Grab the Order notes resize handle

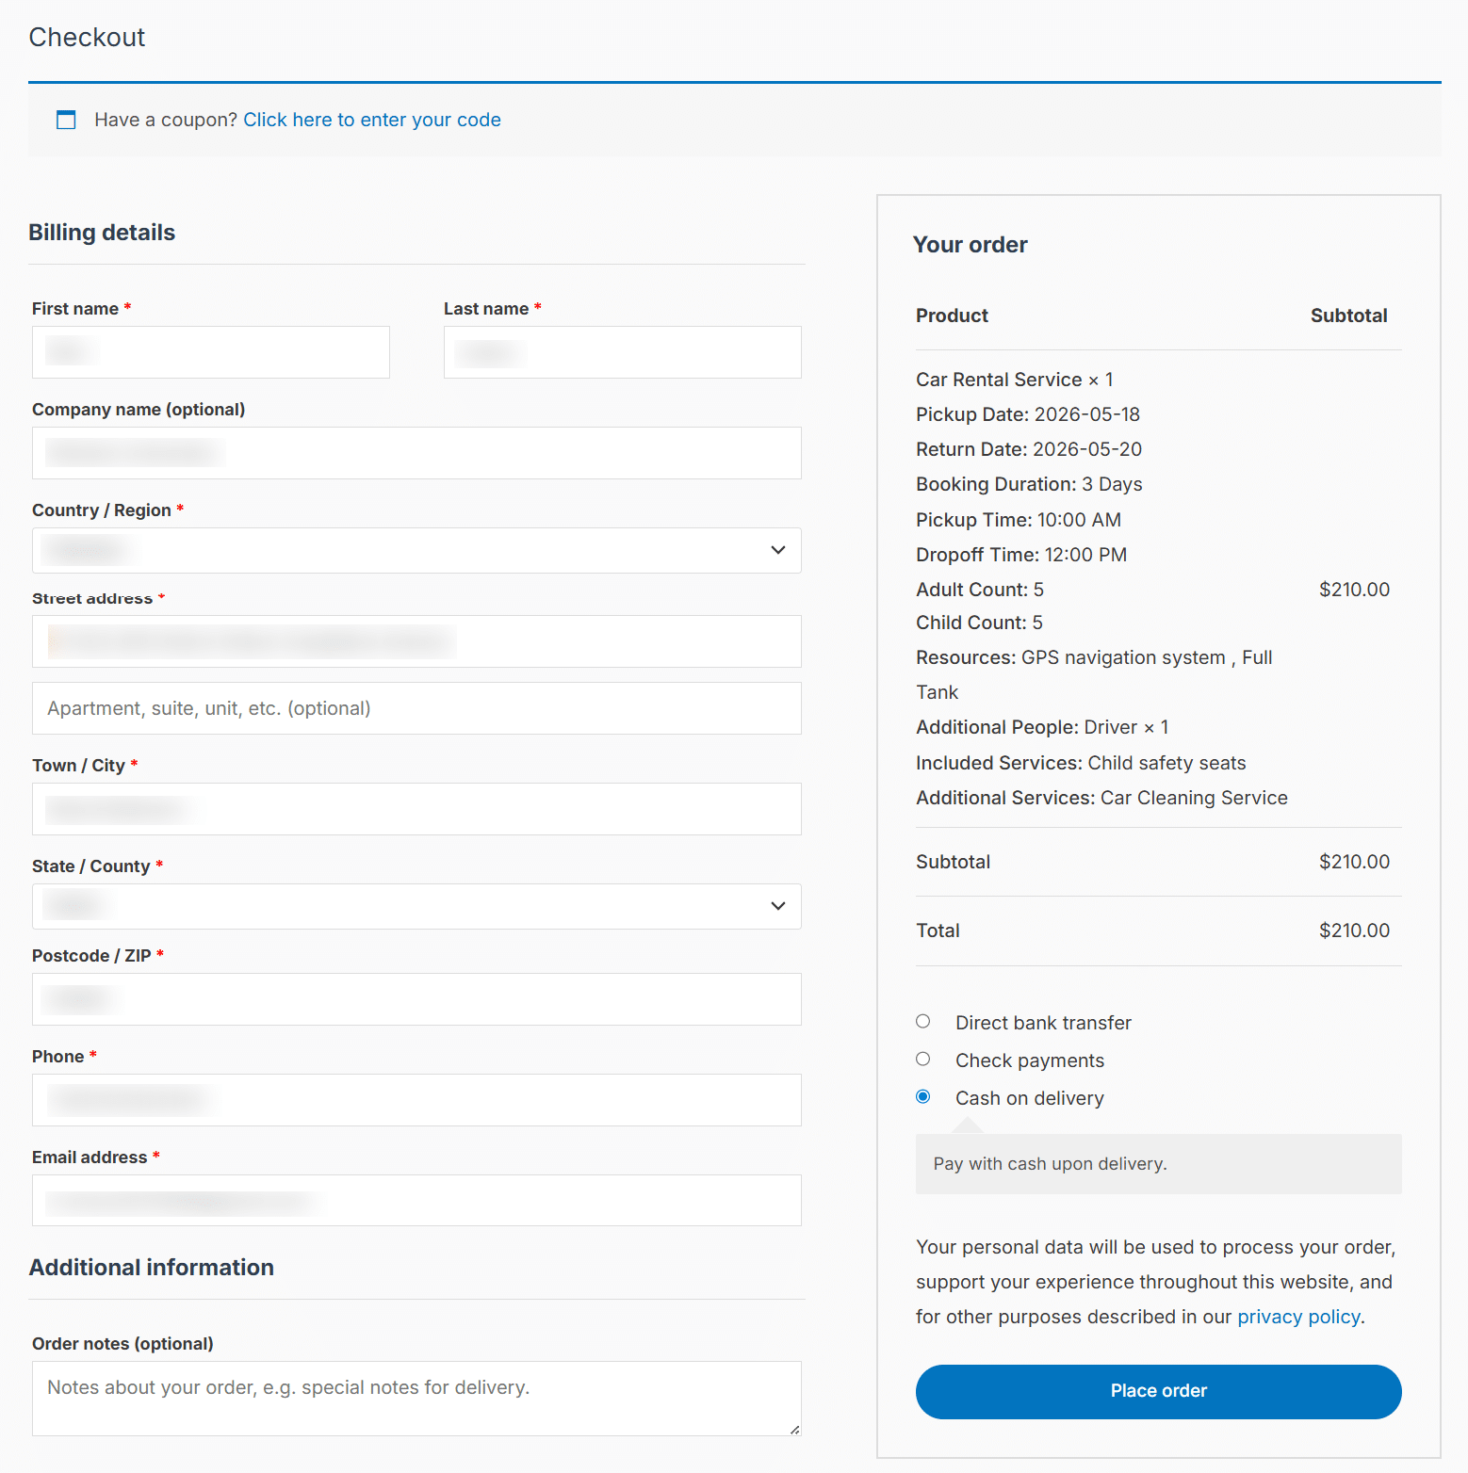[x=795, y=1430]
